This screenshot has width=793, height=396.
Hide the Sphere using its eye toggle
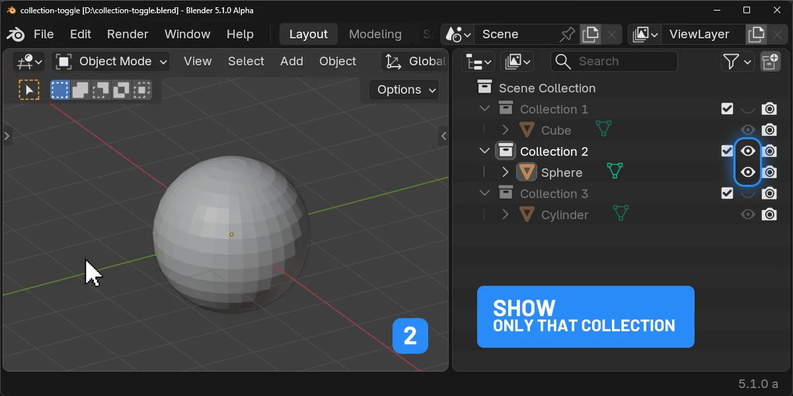pos(748,172)
